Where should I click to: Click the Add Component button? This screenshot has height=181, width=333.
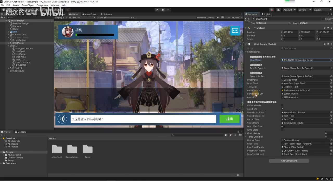pos(289,161)
